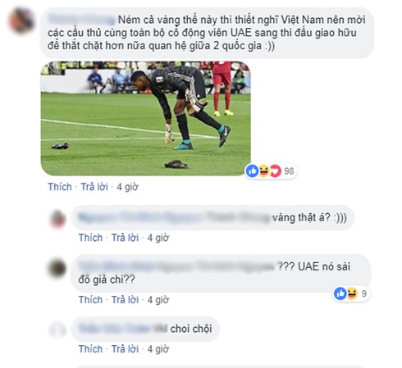Open avatar of 'vàng thật á?' commenter

coord(57,219)
